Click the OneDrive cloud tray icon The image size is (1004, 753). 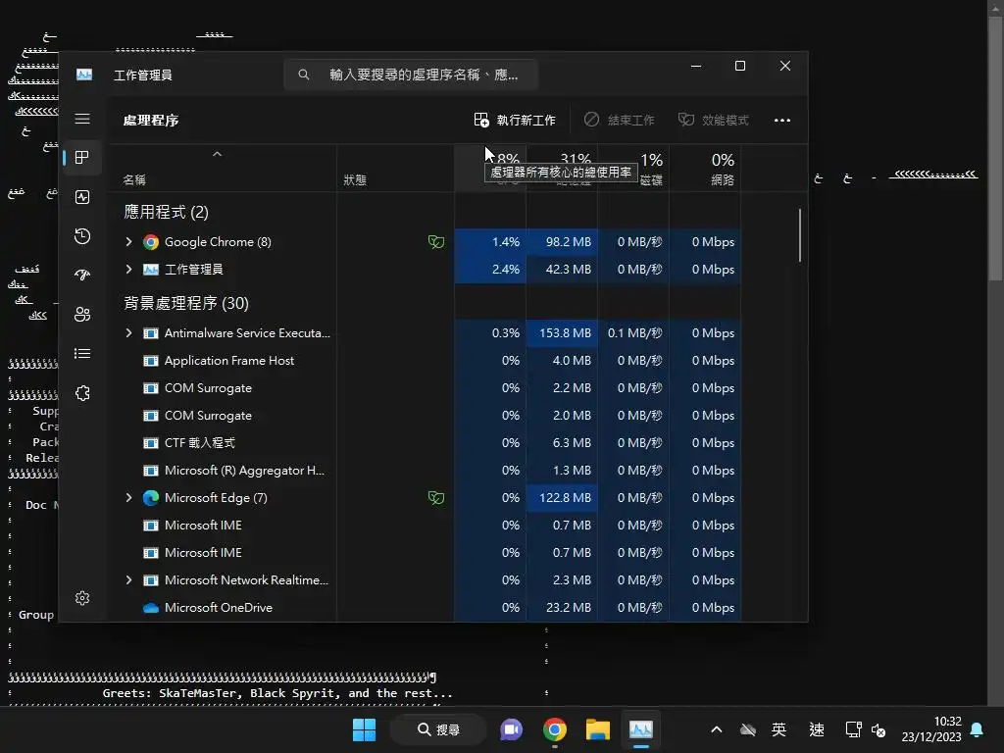pyautogui.click(x=748, y=729)
